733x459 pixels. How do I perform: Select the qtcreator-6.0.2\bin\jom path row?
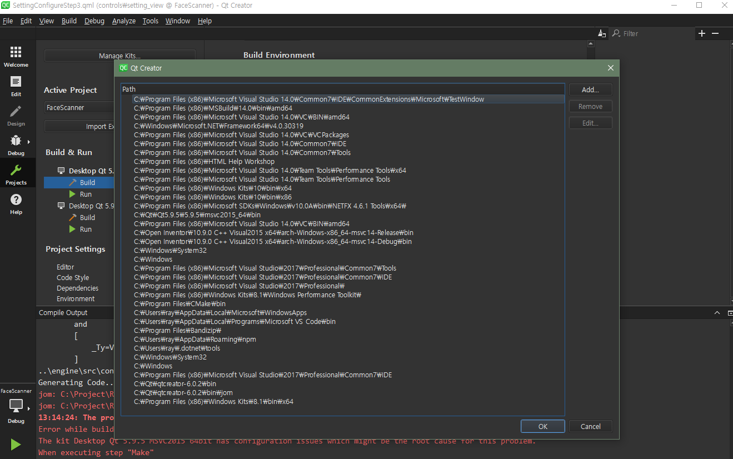point(343,392)
